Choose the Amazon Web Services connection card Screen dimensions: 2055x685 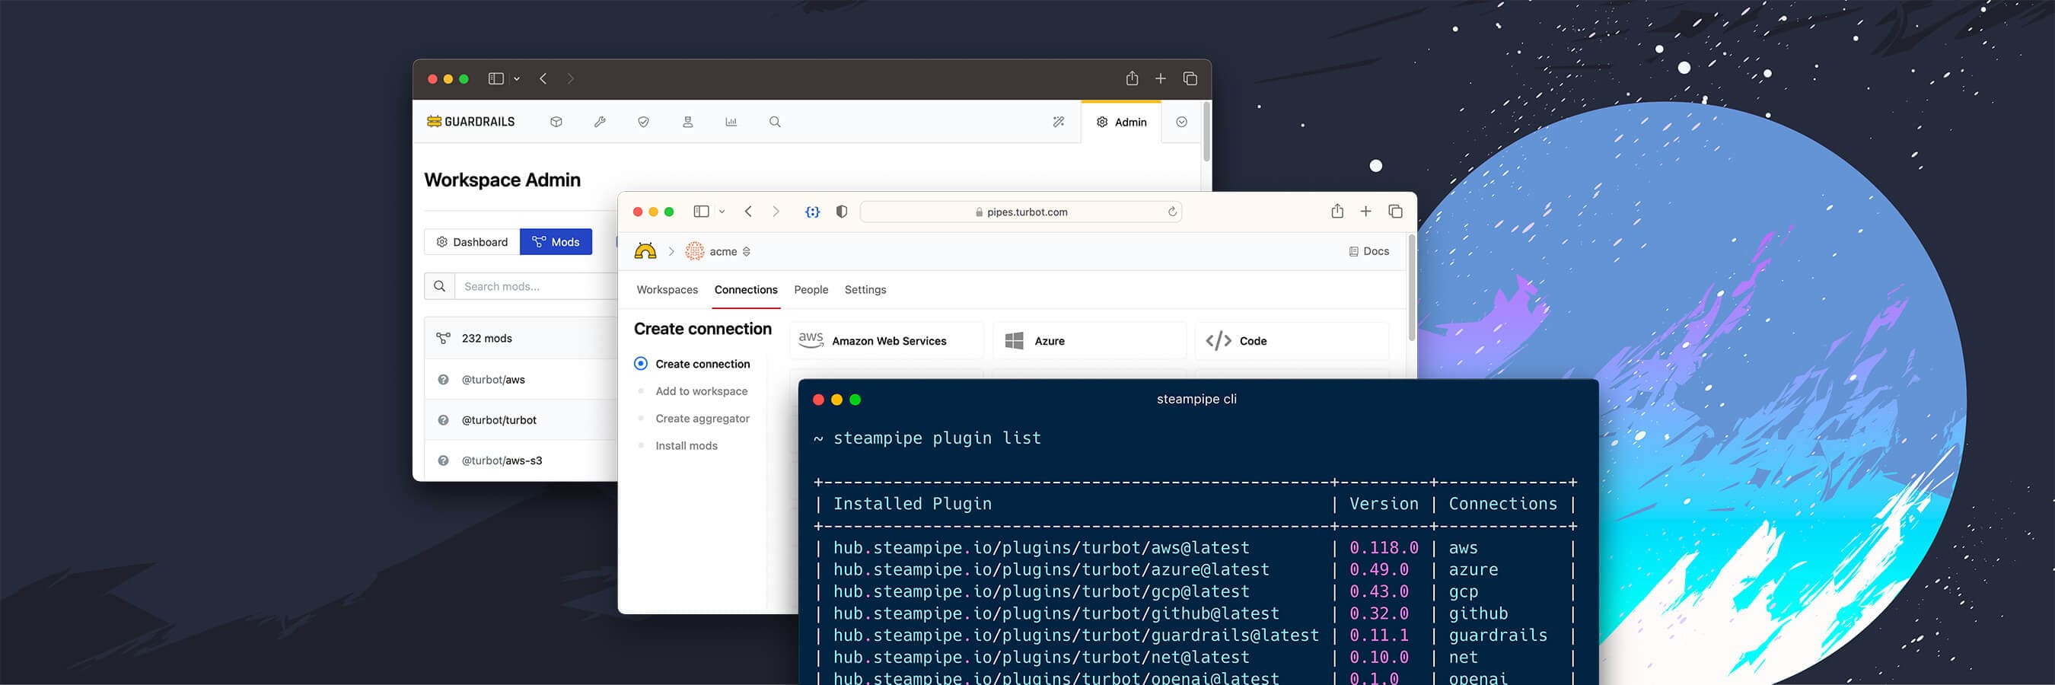pyautogui.click(x=886, y=340)
